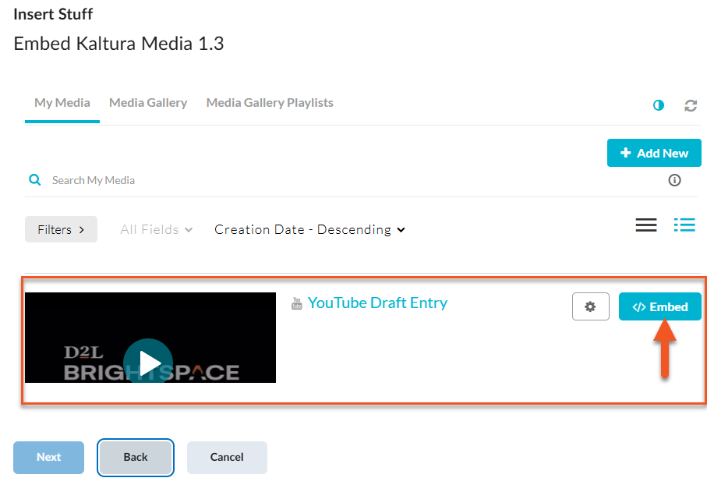The width and height of the screenshot is (707, 485).
Task: Switch to collapsed list view icon
Action: coord(646,225)
